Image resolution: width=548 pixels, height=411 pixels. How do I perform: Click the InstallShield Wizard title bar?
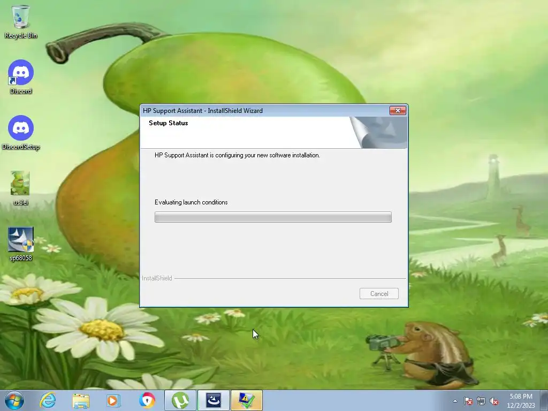click(x=264, y=110)
